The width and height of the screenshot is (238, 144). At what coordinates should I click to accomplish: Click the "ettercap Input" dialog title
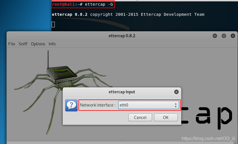122,92
